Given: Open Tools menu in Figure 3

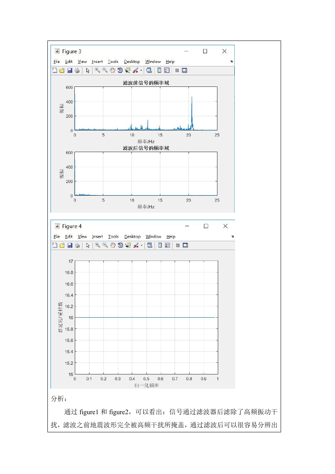Looking at the screenshot, I should tap(113, 62).
